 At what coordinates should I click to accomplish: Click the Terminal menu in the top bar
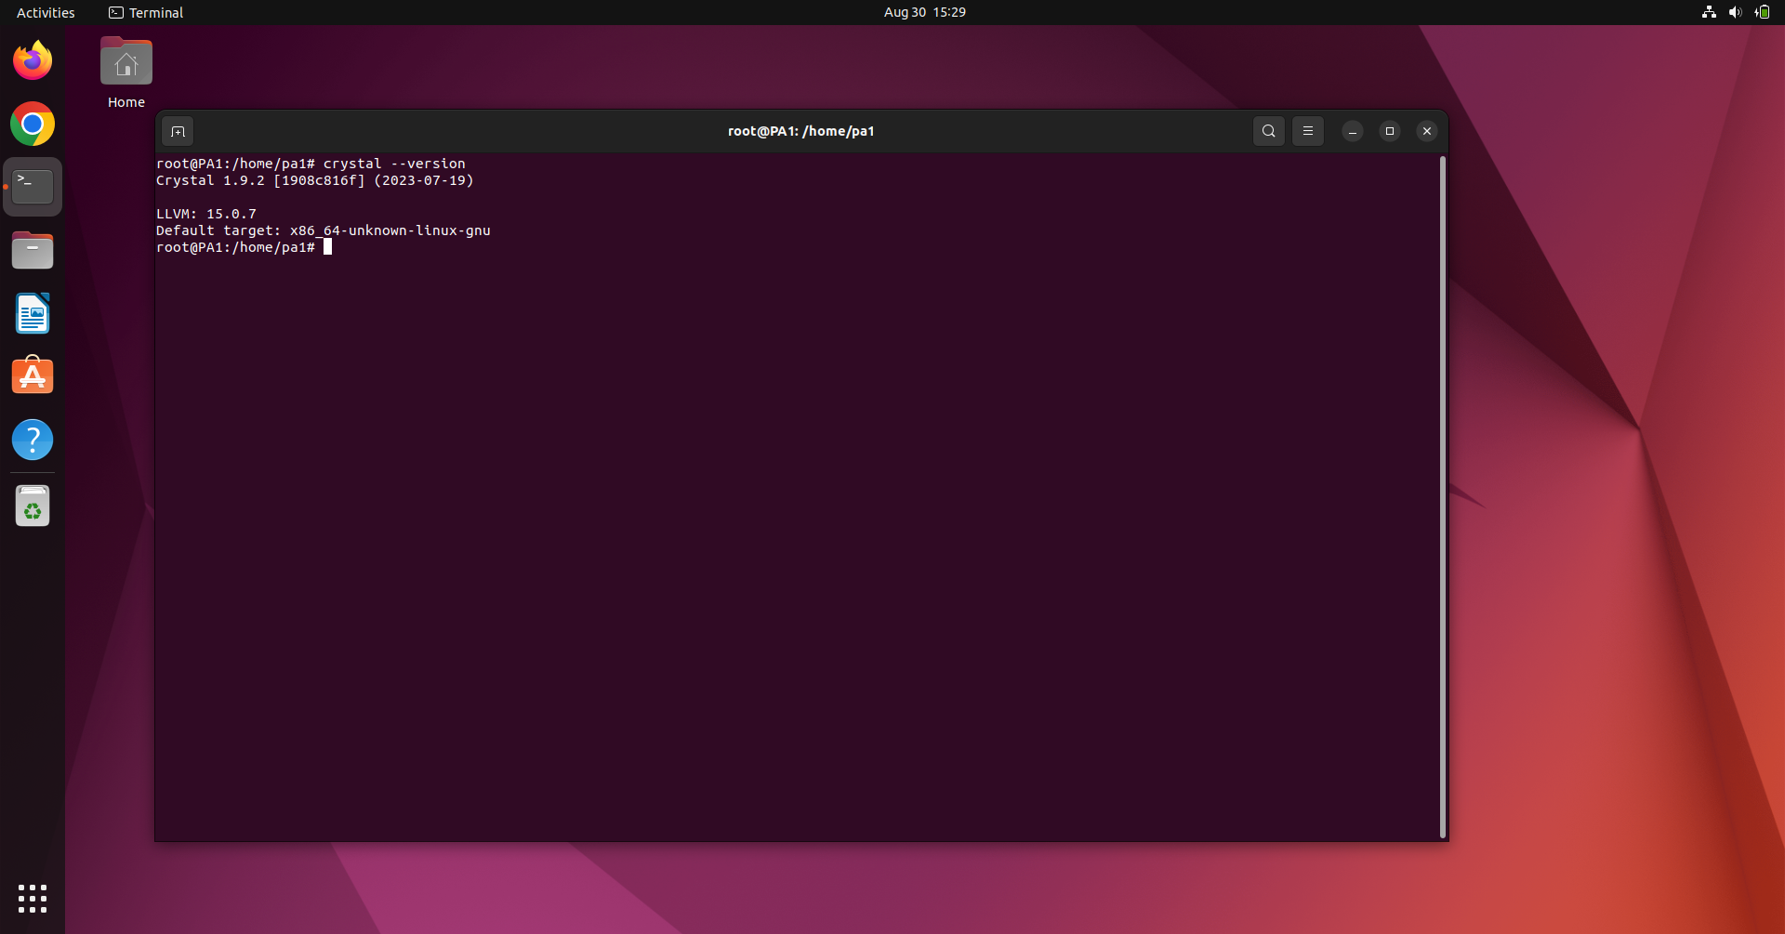(x=146, y=12)
